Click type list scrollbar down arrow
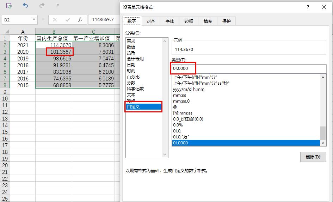The width and height of the screenshot is (333, 202). (x=323, y=143)
